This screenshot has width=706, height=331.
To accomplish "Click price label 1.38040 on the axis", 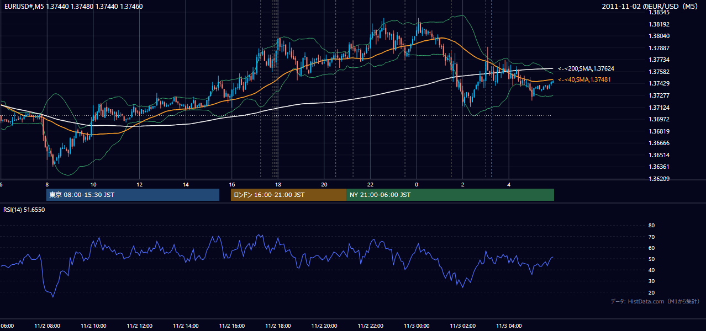I will [x=659, y=36].
